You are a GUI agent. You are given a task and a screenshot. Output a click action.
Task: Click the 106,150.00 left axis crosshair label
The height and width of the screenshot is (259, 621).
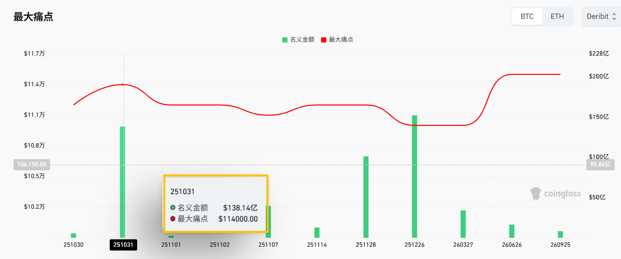pos(32,165)
